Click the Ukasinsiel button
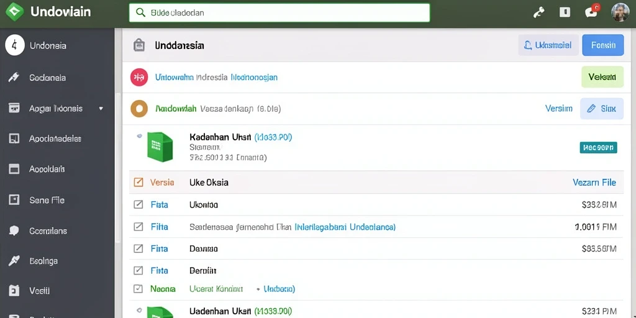The width and height of the screenshot is (636, 318). (x=548, y=45)
